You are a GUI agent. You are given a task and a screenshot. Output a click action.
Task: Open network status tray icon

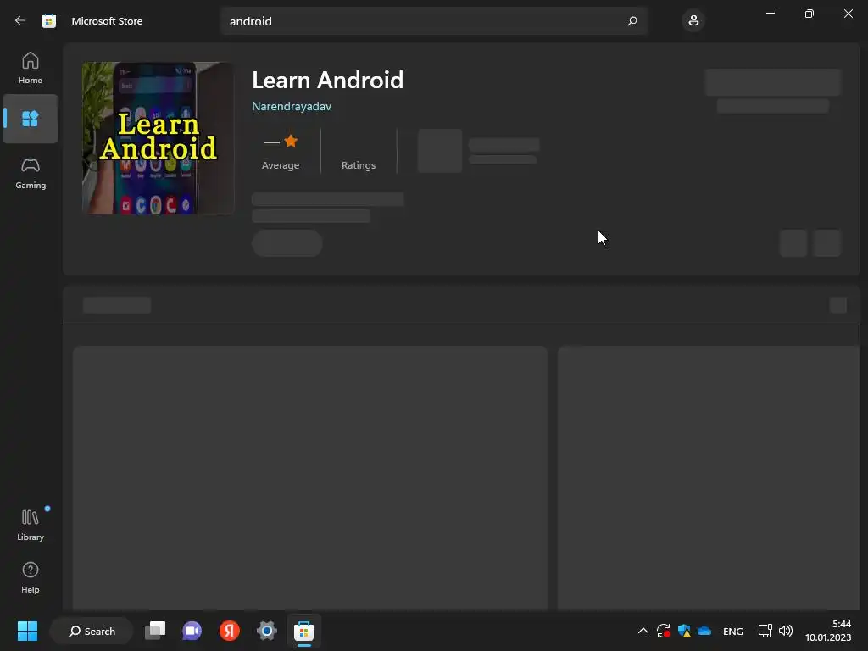(765, 631)
